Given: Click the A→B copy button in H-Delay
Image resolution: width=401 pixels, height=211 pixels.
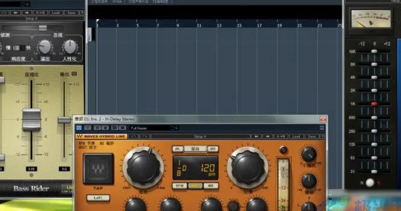Looking at the screenshot, I should 280,136.
